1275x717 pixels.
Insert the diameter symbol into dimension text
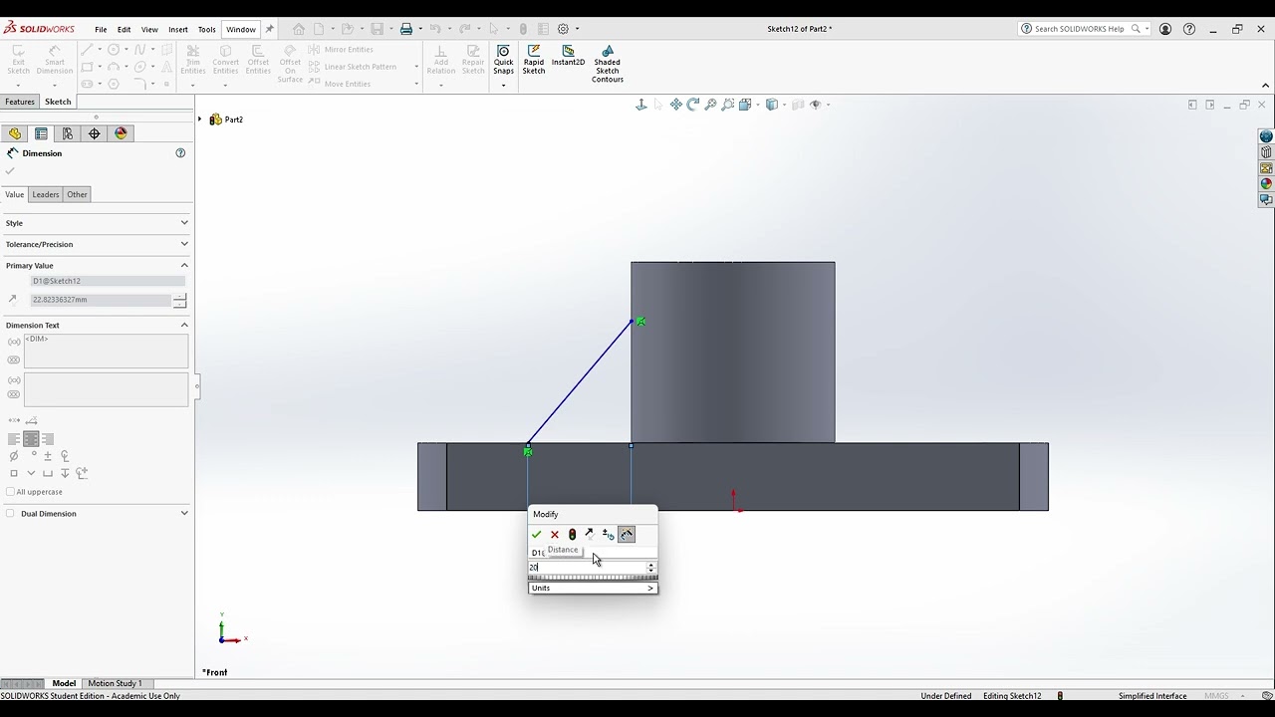pyautogui.click(x=14, y=456)
